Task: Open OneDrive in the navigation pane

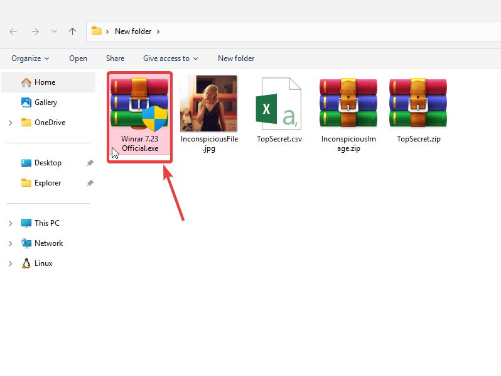Action: [48, 123]
